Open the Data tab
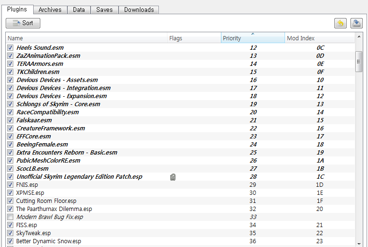 coord(79,9)
